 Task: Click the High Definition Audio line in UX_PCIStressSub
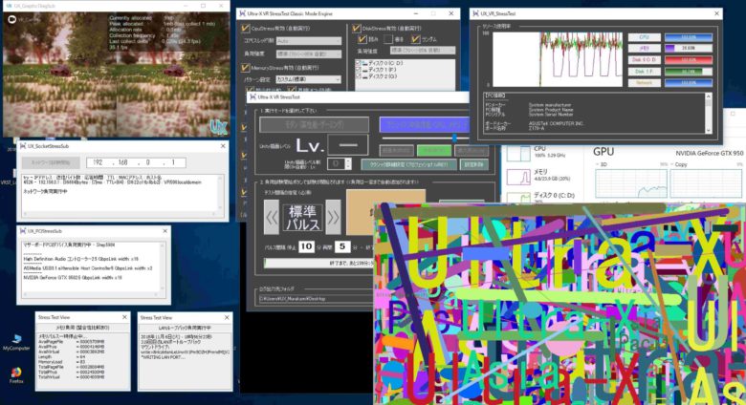[x=80, y=259]
